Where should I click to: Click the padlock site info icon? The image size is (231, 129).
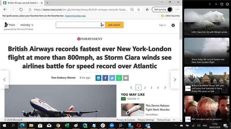[30, 9]
